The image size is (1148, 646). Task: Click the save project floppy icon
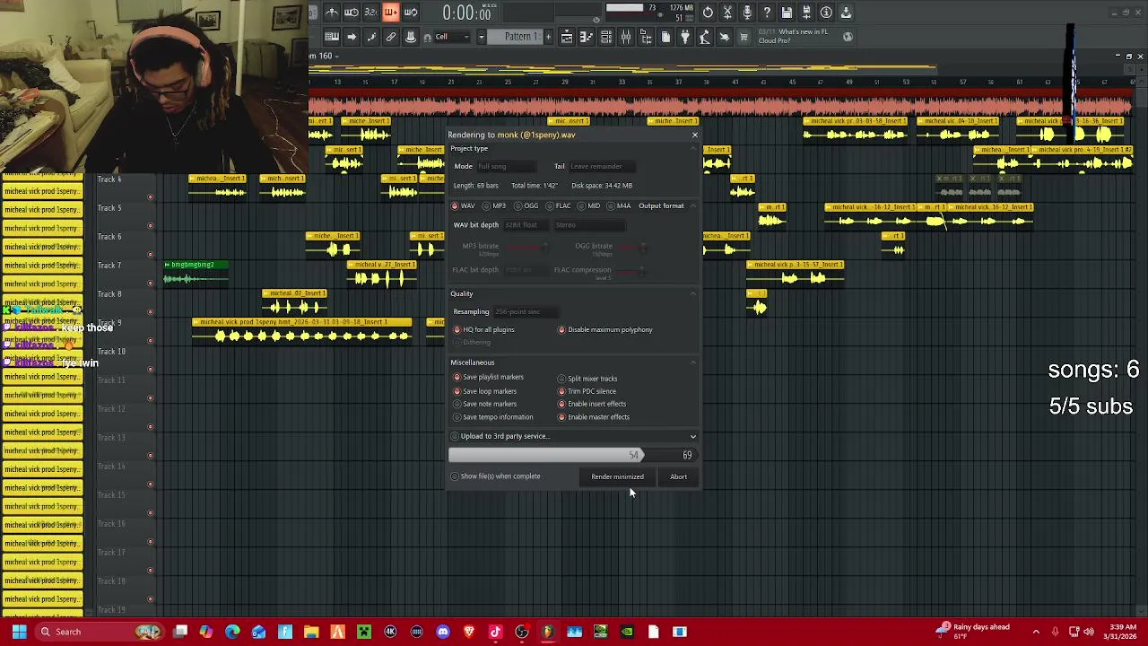(x=787, y=13)
